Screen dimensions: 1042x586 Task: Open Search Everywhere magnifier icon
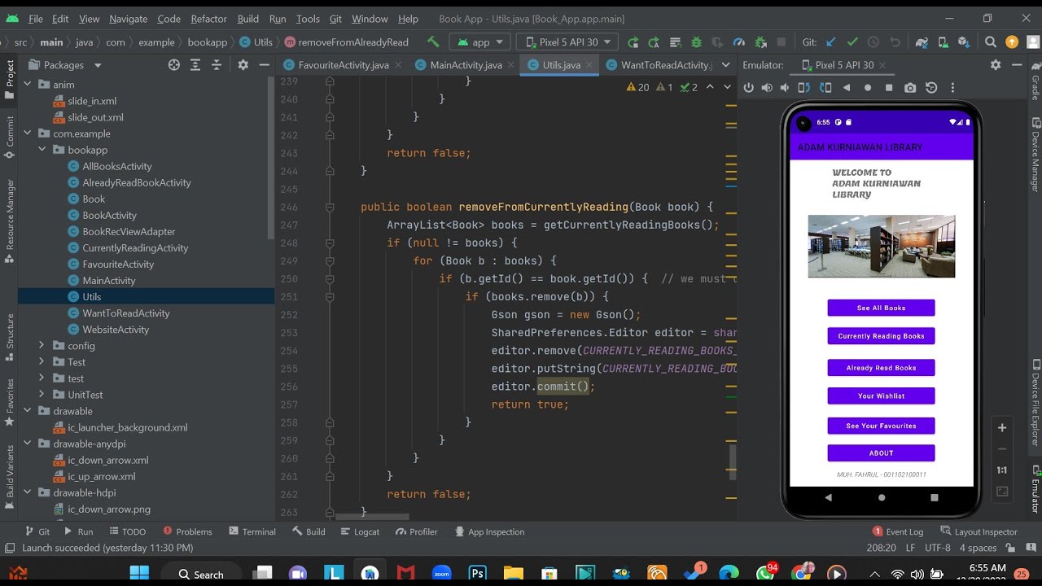[x=991, y=42]
